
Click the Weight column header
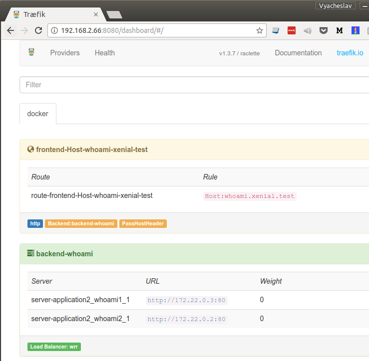(x=271, y=281)
